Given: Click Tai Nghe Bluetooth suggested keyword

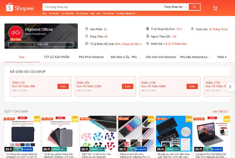Looking at the screenshot, I should (126, 14).
